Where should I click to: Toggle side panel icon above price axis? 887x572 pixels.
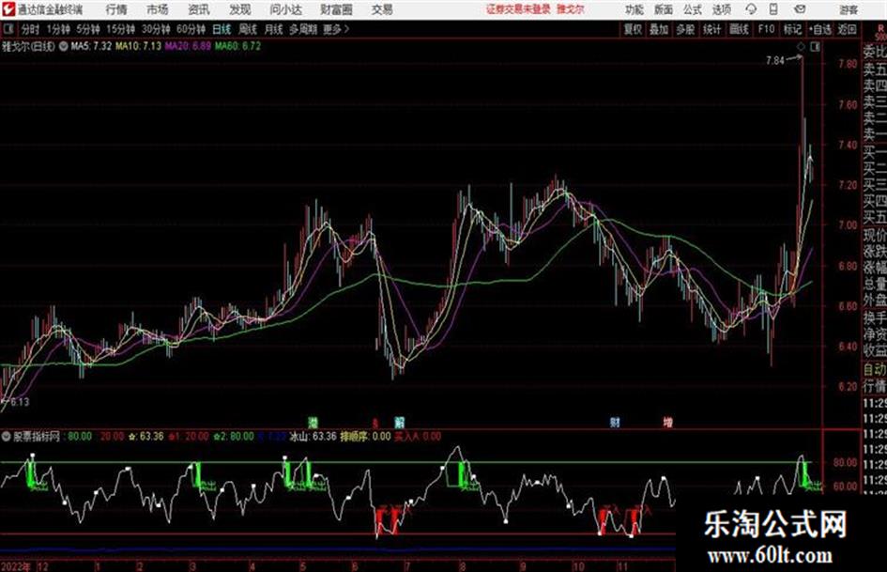coord(815,47)
